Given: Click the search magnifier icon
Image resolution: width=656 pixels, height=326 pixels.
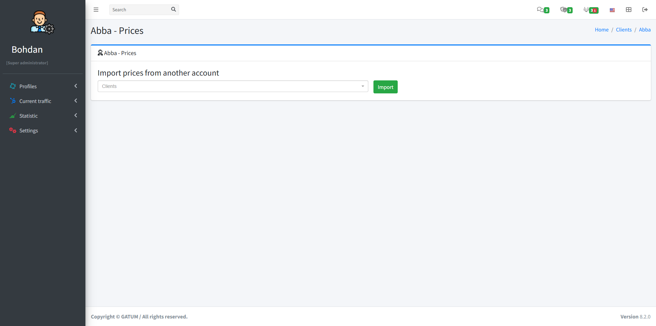Looking at the screenshot, I should [x=174, y=10].
